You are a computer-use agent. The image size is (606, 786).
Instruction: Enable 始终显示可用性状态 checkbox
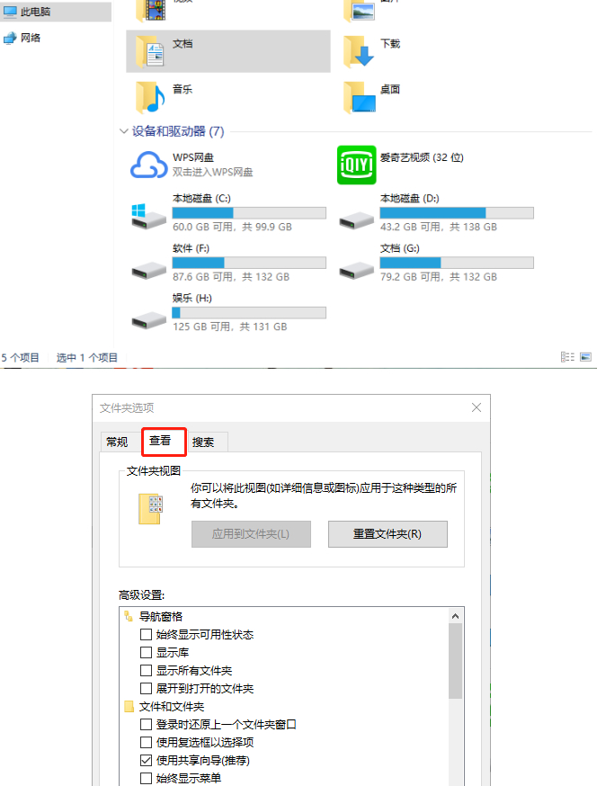coord(146,635)
